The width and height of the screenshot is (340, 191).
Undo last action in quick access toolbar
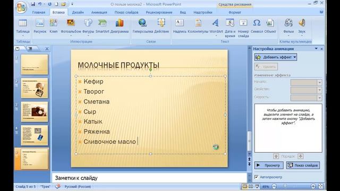point(40,4)
